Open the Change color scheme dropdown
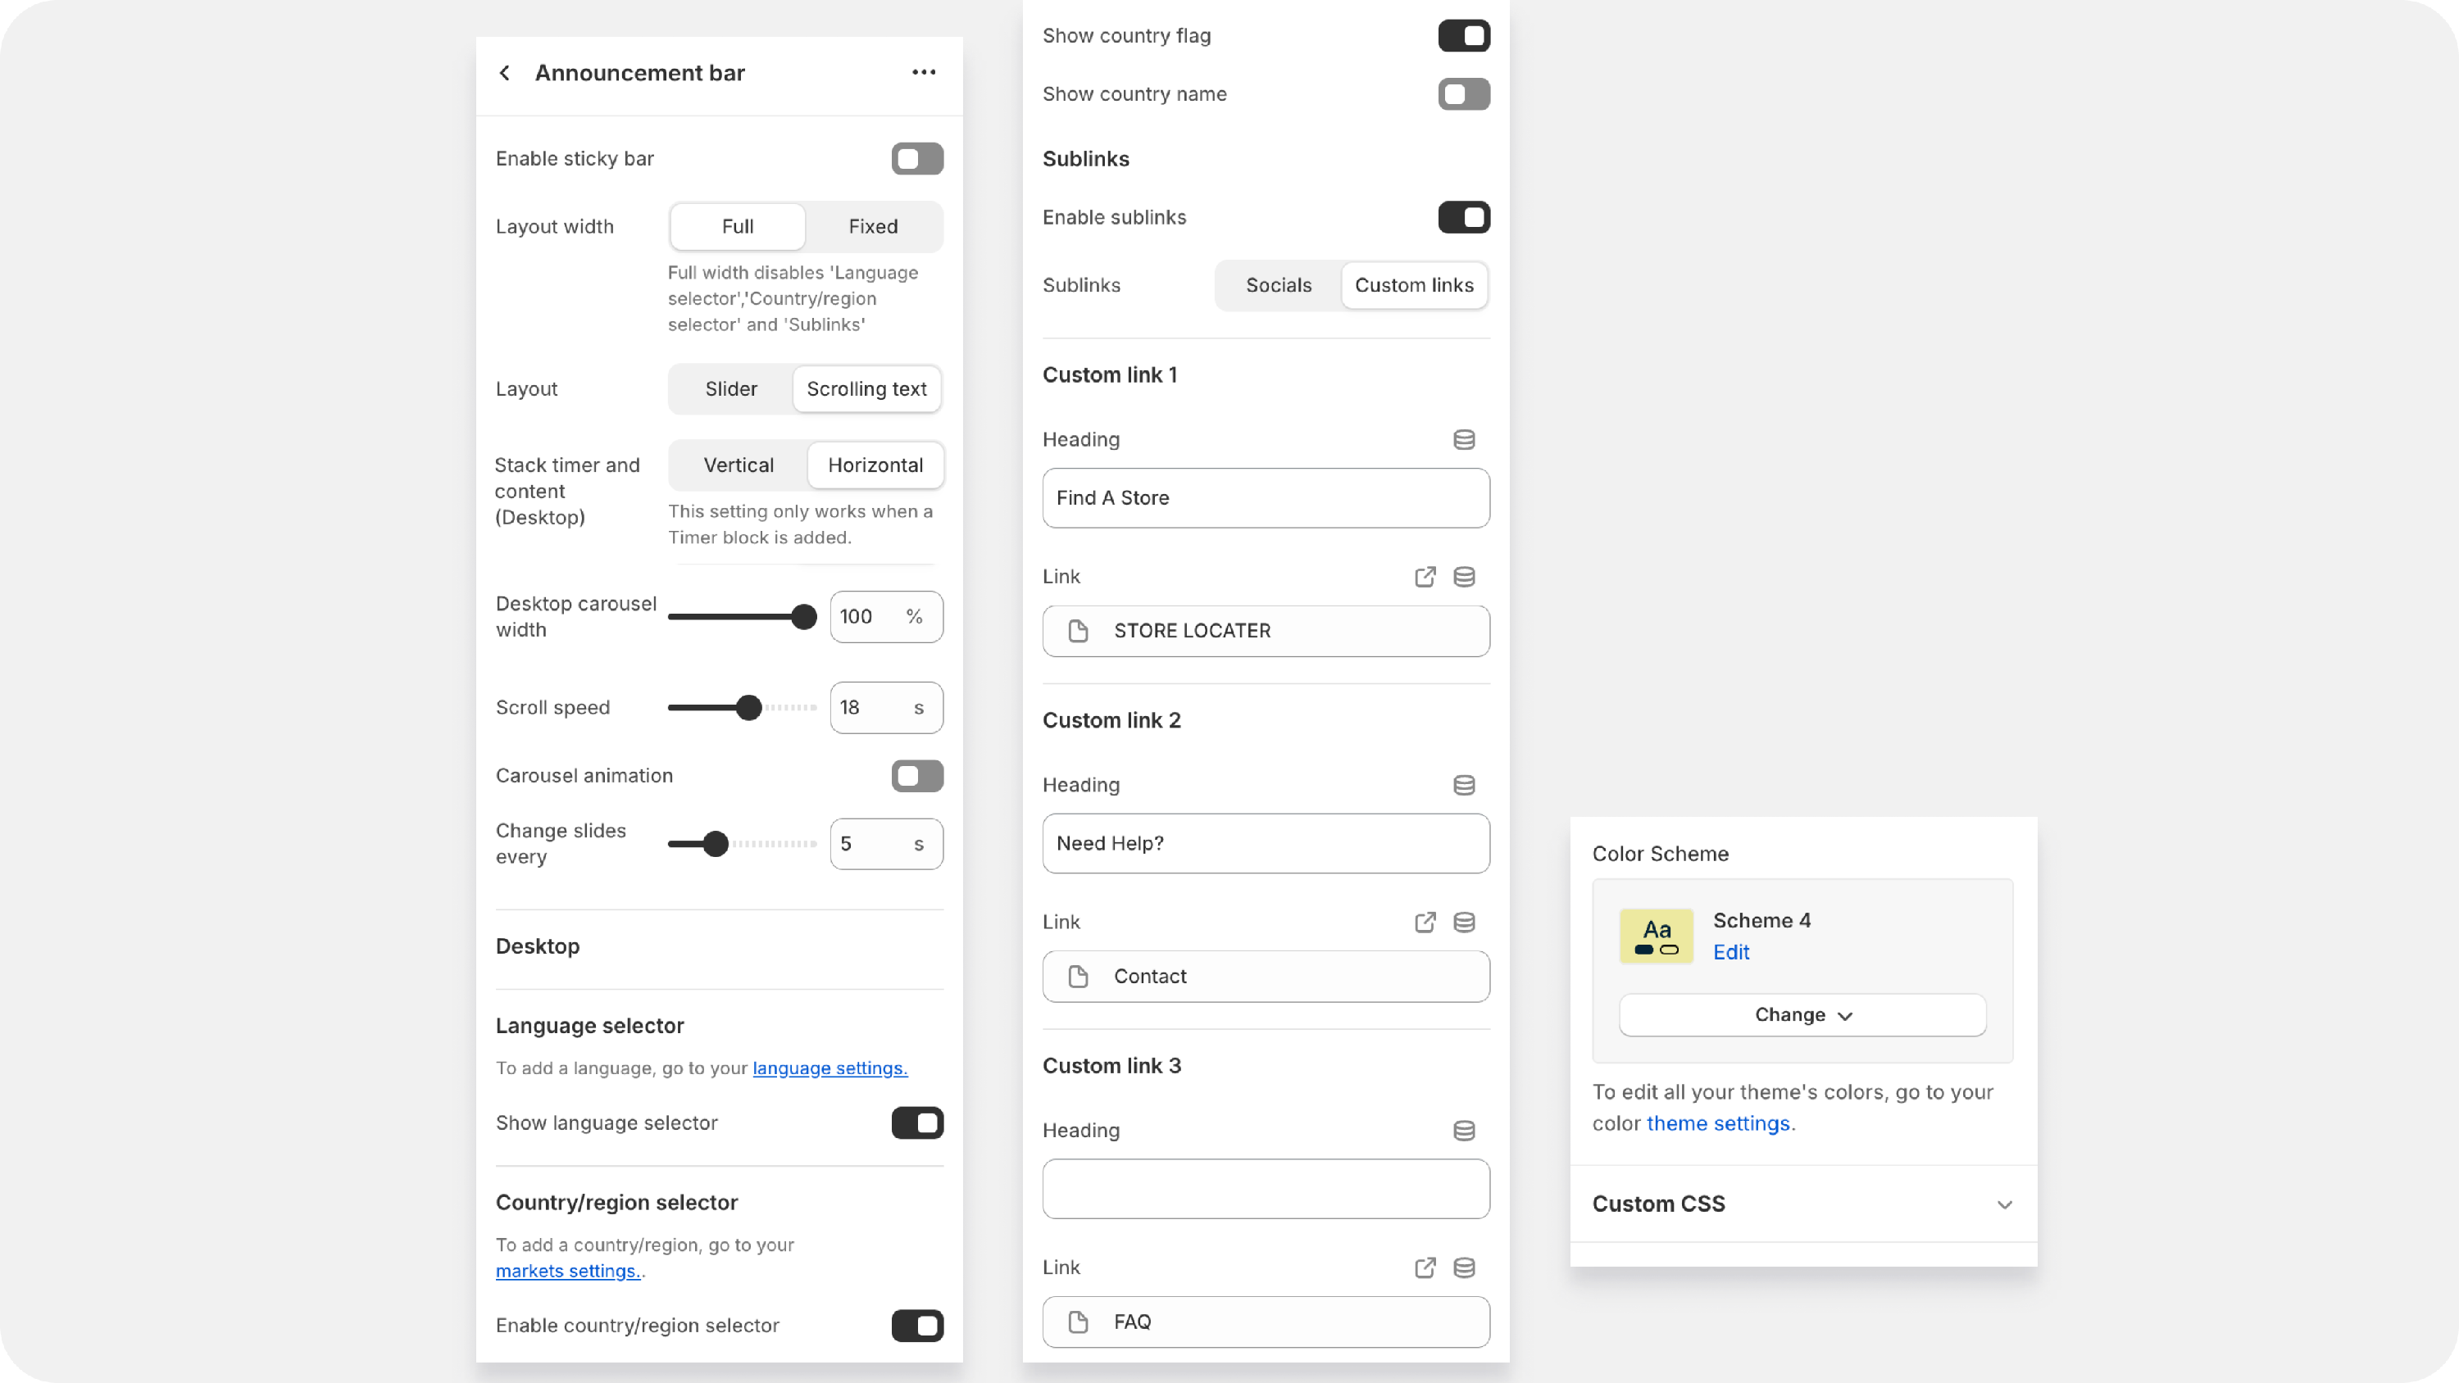2459x1383 pixels. 1802,1014
